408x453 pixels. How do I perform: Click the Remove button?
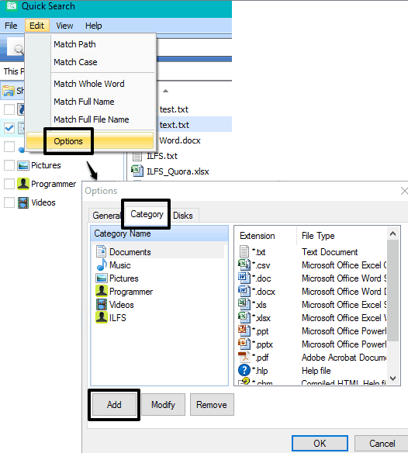212,404
